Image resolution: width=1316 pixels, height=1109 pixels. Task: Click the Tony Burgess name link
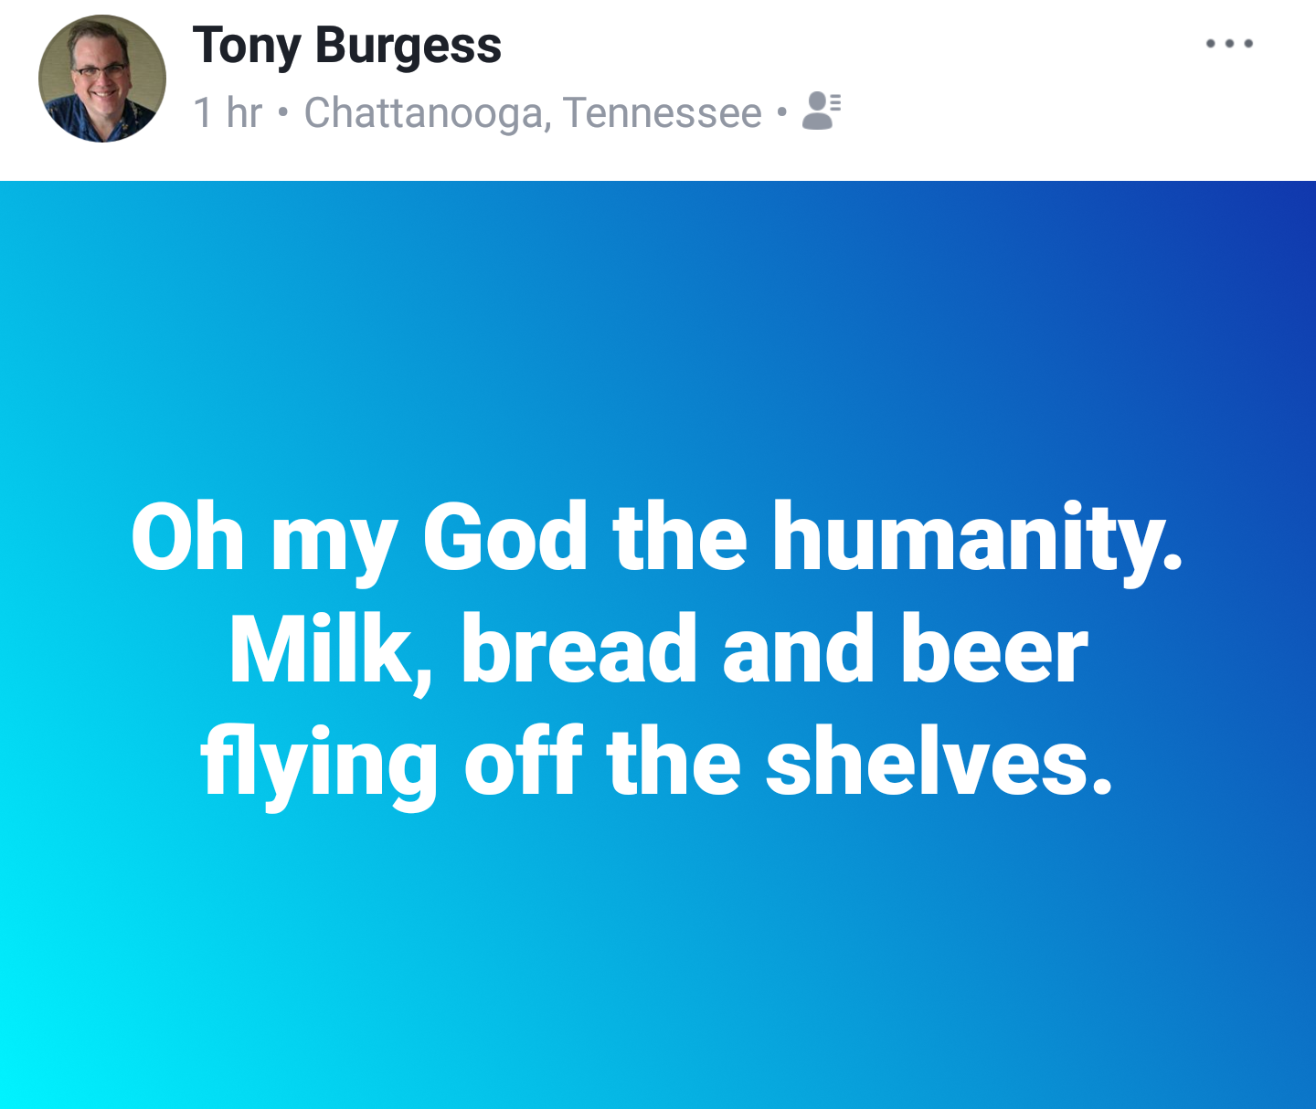point(347,46)
